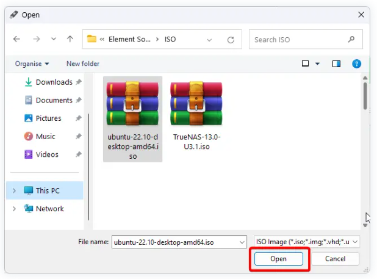
Task: Close the Open dialog
Action: coord(361,15)
